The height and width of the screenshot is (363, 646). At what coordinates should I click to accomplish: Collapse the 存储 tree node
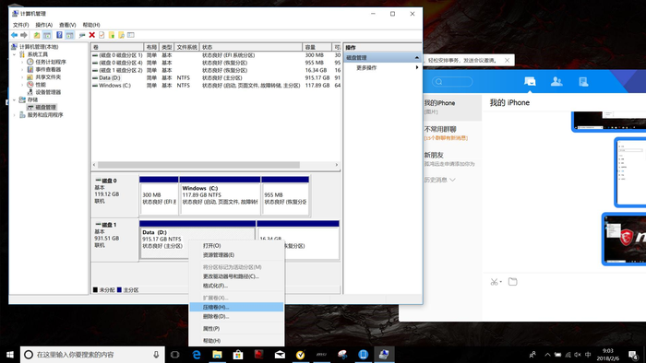pyautogui.click(x=14, y=100)
